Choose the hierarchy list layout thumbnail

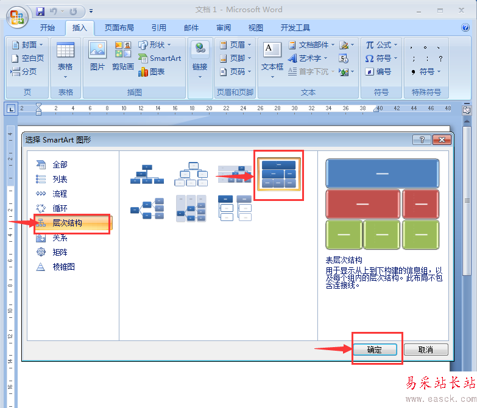(x=235, y=208)
